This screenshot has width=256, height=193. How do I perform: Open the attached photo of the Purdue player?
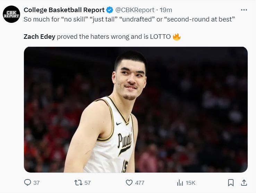tap(136, 109)
